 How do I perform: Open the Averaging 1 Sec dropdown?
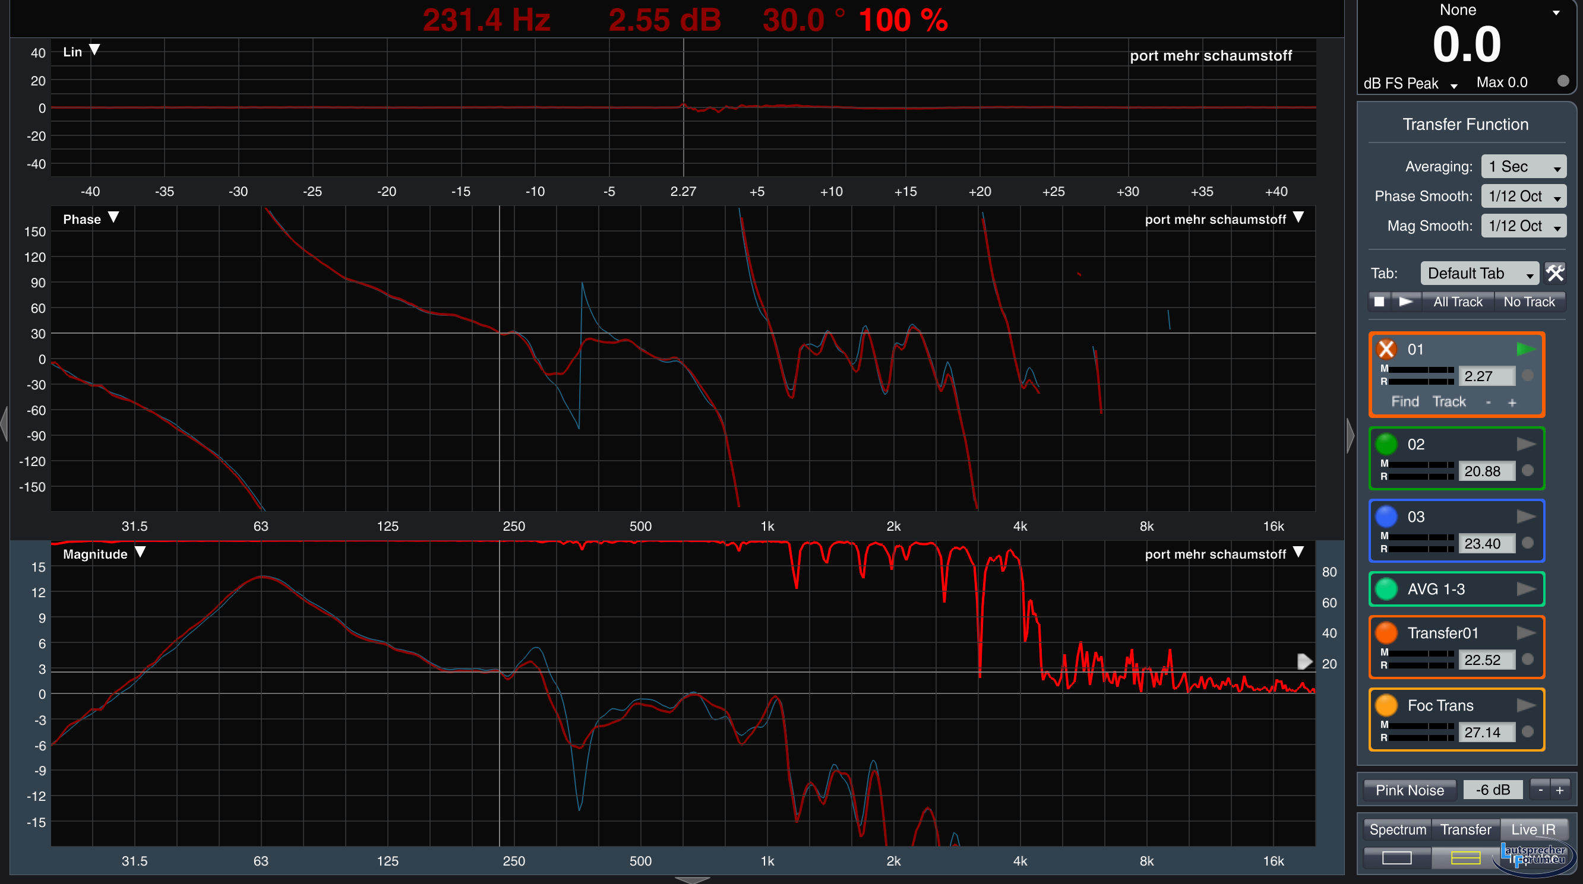click(1524, 166)
